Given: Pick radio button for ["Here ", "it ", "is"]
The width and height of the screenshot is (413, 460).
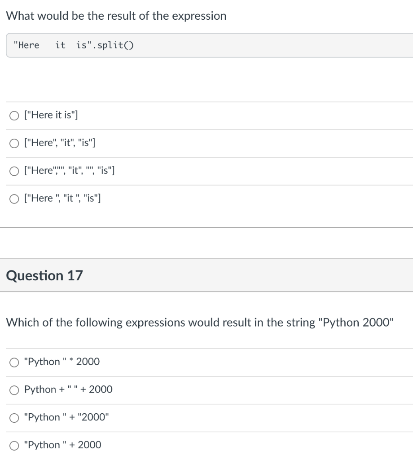Looking at the screenshot, I should (x=15, y=199).
